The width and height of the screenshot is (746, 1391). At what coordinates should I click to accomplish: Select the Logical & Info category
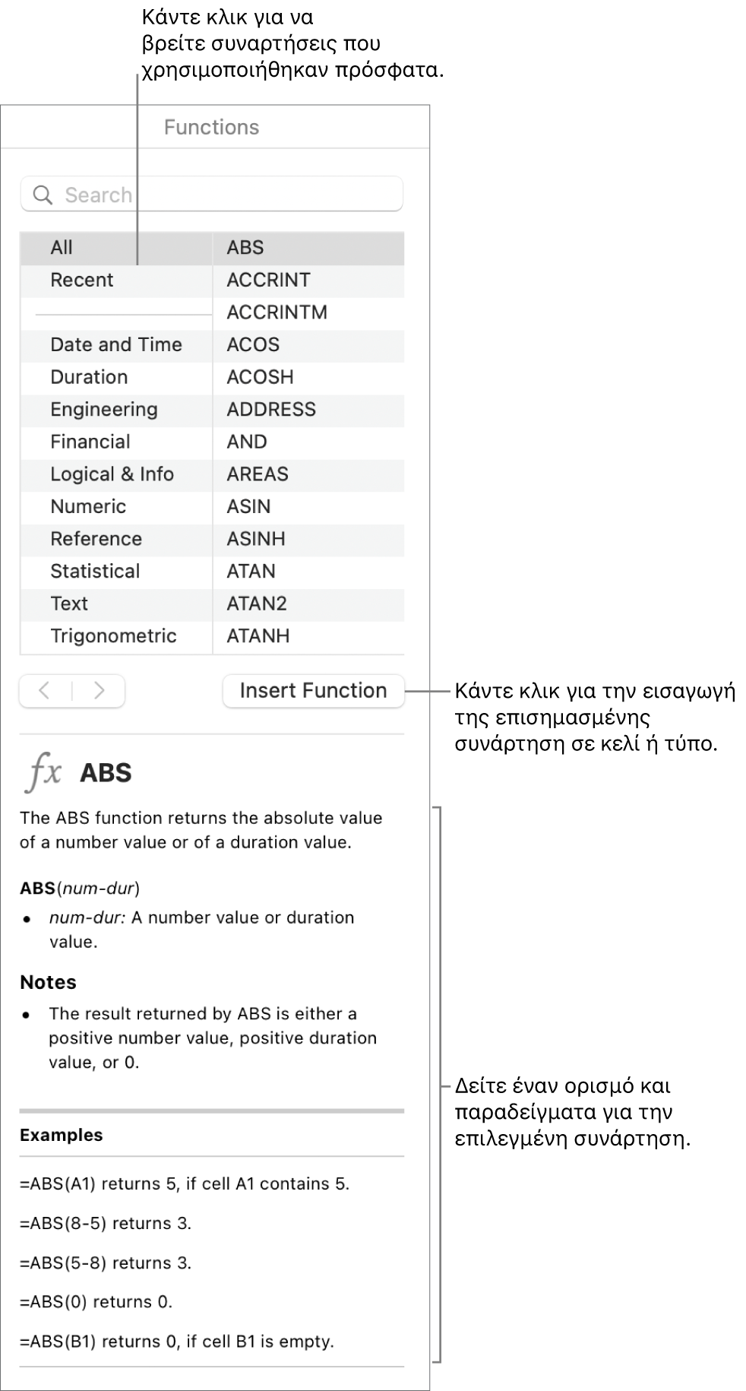click(x=112, y=474)
